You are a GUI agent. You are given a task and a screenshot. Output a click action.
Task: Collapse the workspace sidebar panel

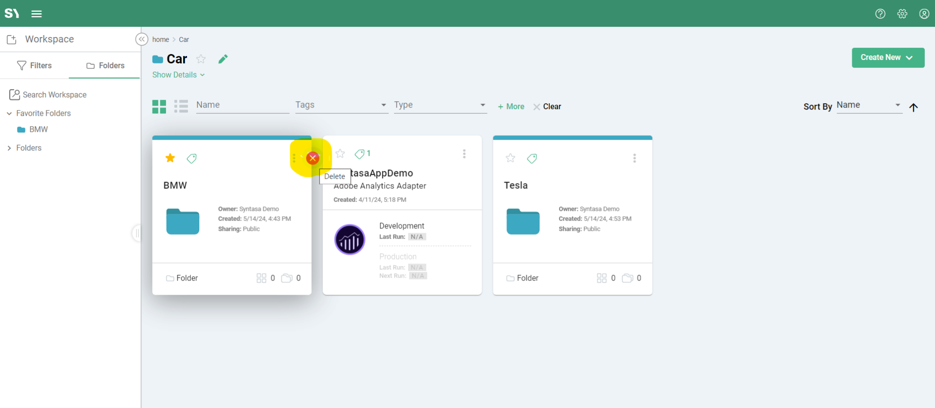tap(141, 39)
